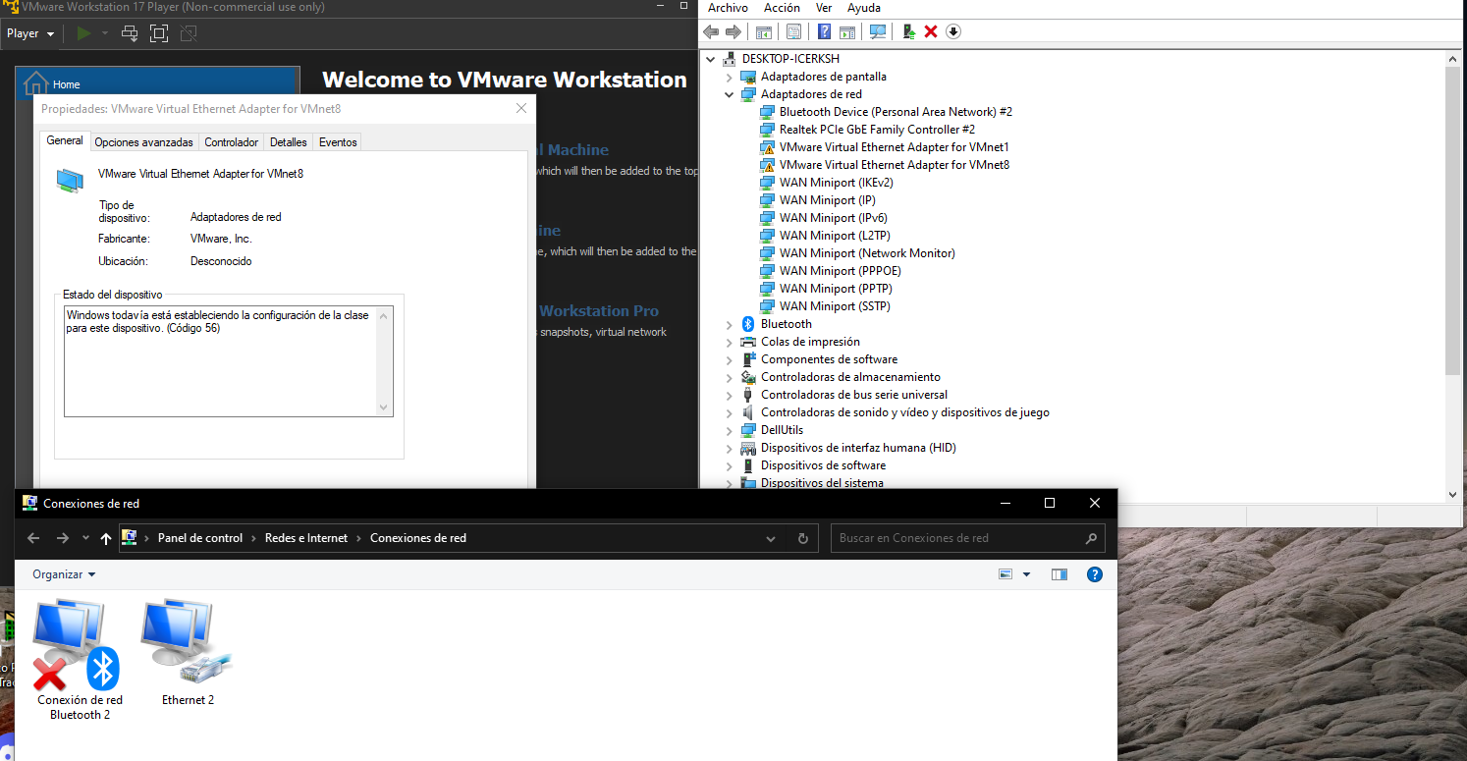1467x761 pixels.
Task: Click Send Ctrl+Alt+Del icon in VMware toolbar
Action: point(129,33)
